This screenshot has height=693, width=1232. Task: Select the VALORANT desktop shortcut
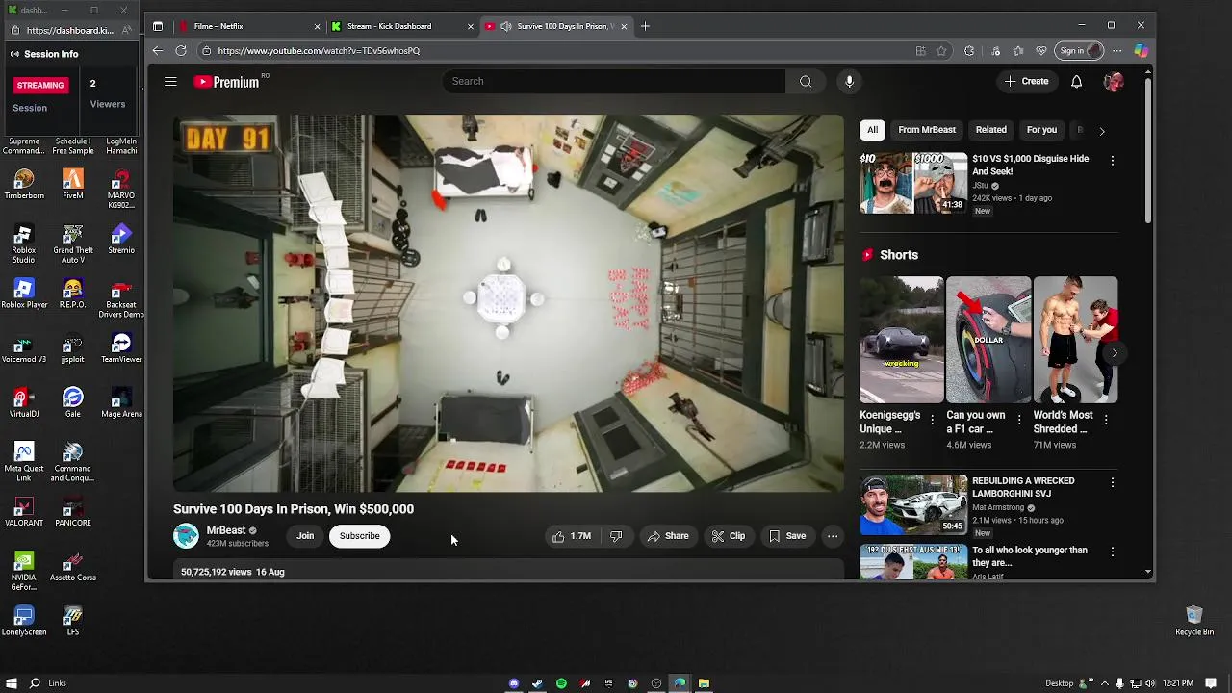[24, 511]
